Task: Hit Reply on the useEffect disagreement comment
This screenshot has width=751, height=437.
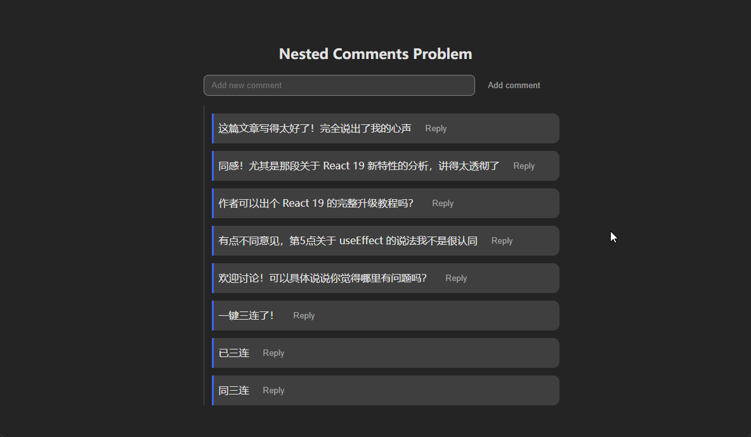Action: [502, 241]
